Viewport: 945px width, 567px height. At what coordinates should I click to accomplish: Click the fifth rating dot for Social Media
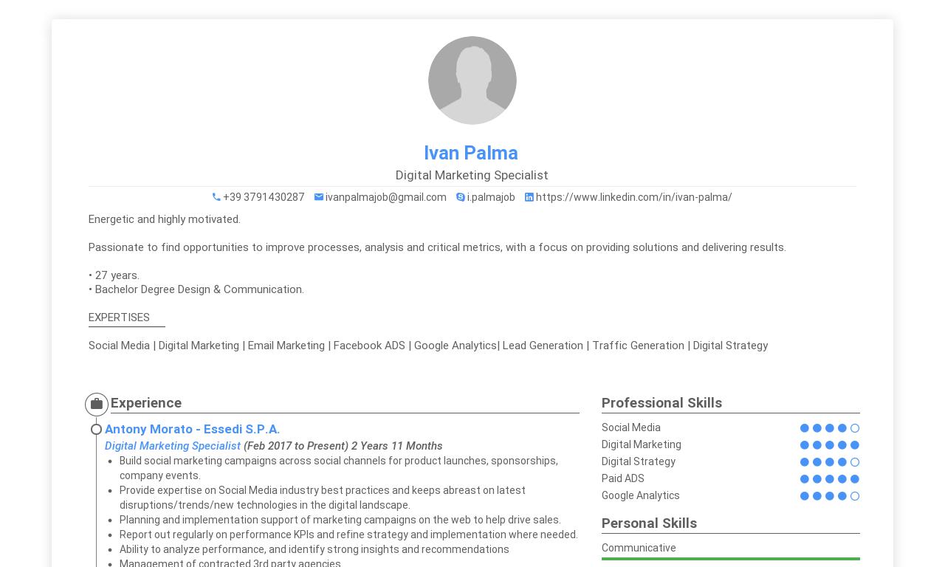tap(855, 428)
